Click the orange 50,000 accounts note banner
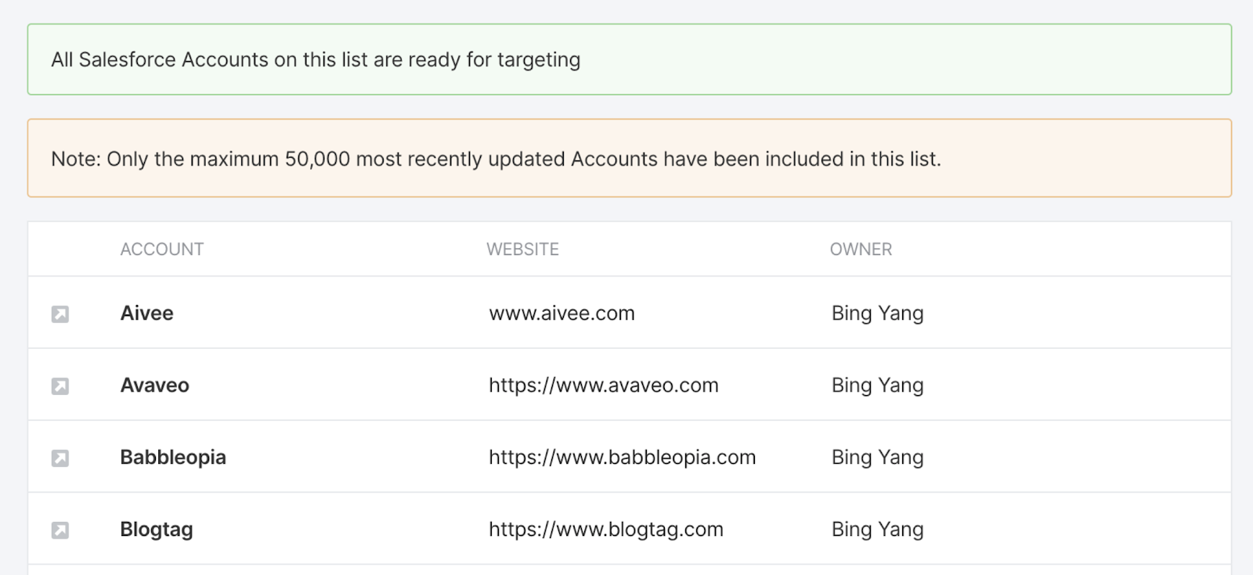Viewport: 1253px width, 575px height. click(x=626, y=158)
